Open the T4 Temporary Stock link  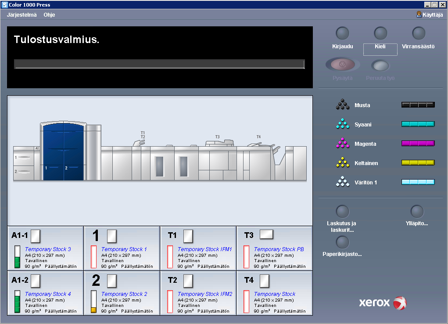275,294
